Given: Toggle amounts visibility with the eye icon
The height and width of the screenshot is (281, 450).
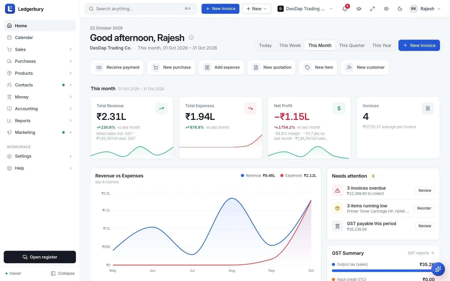Looking at the screenshot, I should 386,9.
